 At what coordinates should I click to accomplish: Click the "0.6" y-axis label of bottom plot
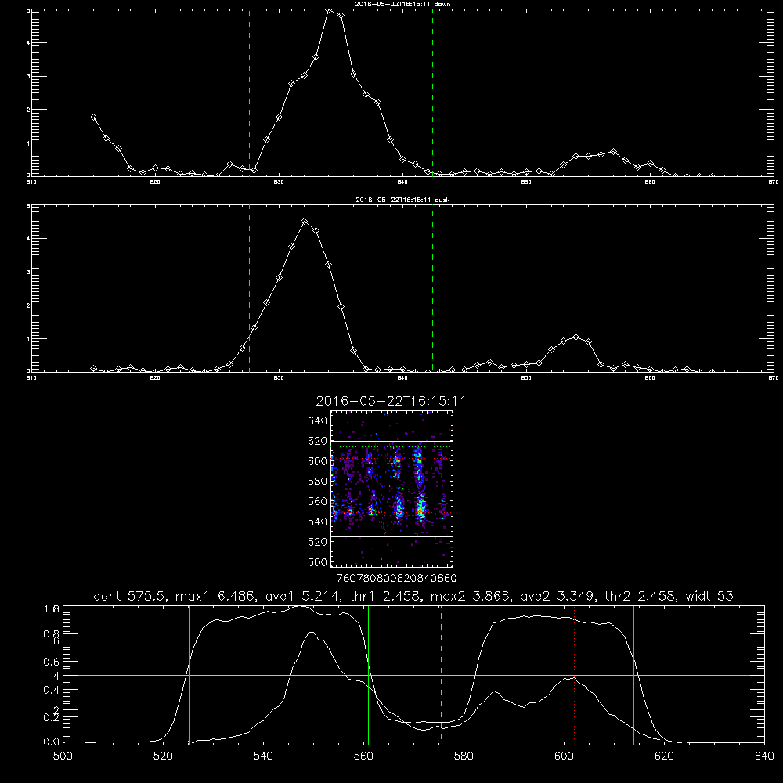(51, 661)
